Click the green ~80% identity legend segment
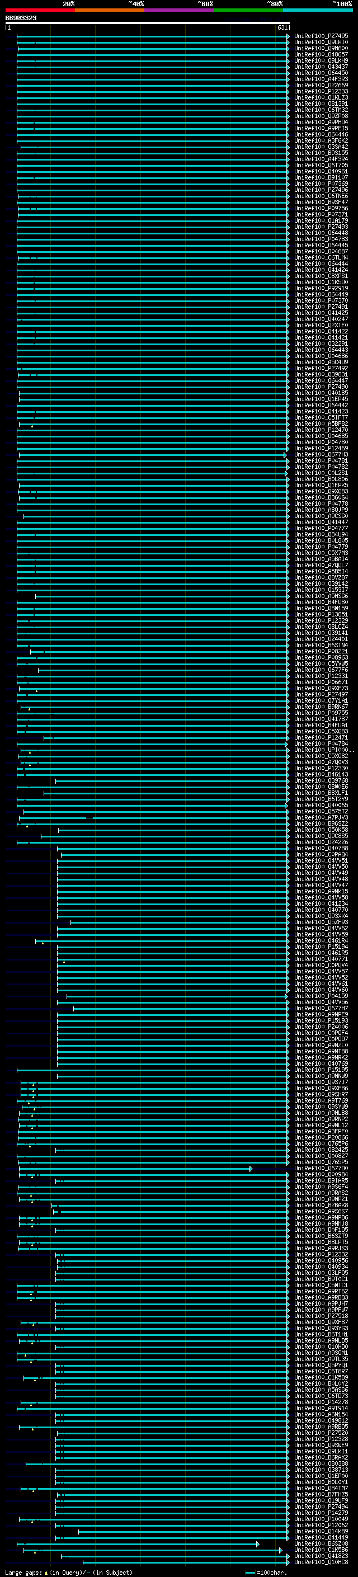 pos(248,10)
